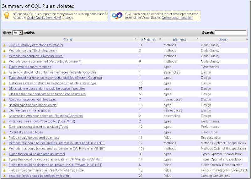
Task: Click warning icon beside 'Types with too many methods'
Action: 4,67
